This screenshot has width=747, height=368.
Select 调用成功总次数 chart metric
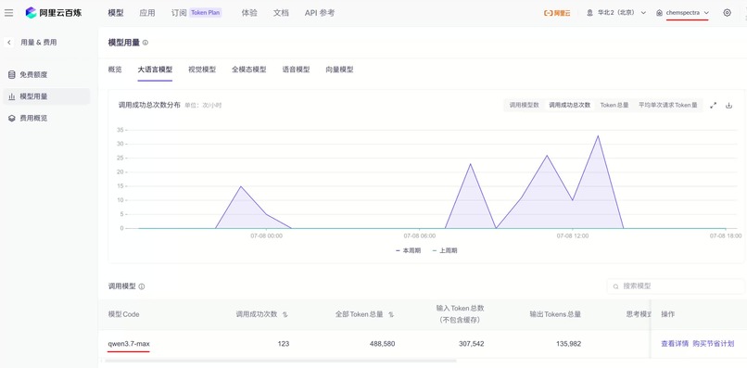point(569,106)
